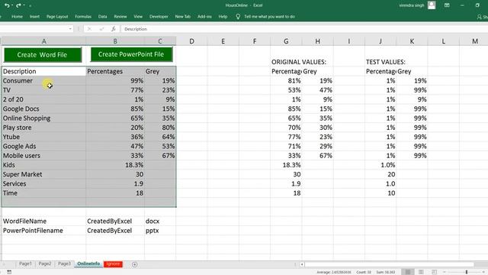Click the Redo arrow icon
The width and height of the screenshot is (488, 275).
point(18,5)
